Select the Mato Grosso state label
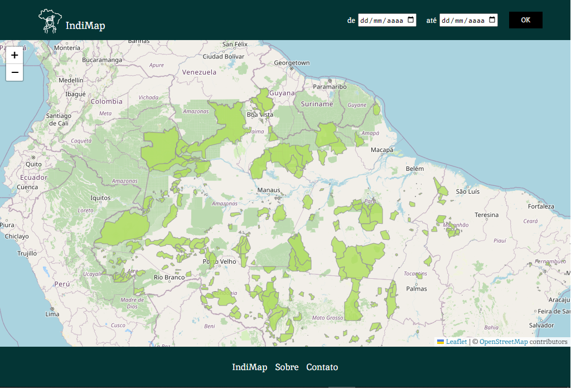 click(x=327, y=318)
